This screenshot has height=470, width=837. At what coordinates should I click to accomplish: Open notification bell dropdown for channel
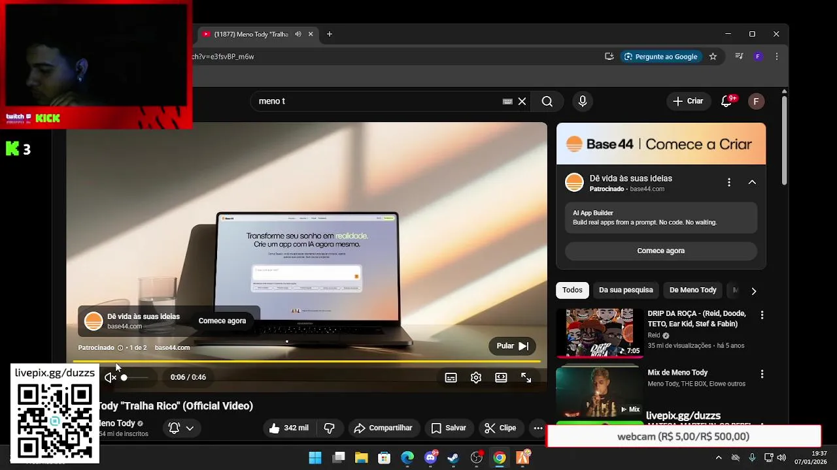(x=181, y=428)
